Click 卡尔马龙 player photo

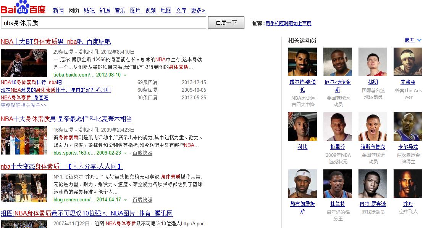tap(408, 127)
